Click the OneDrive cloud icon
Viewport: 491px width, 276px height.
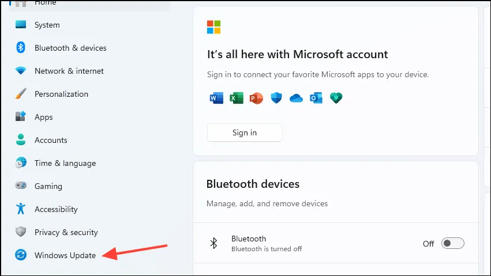[x=296, y=99]
